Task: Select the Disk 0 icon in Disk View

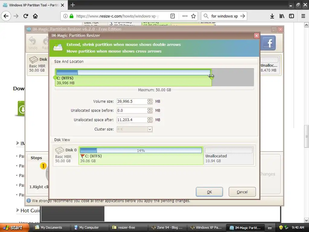Action: click(x=59, y=150)
